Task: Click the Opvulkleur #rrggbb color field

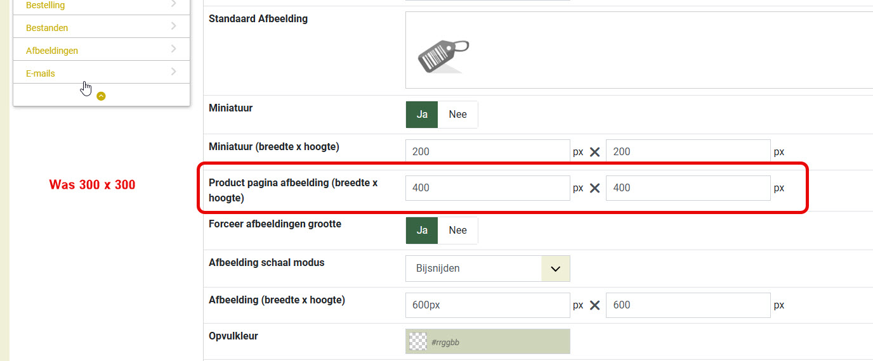Action: tap(488, 341)
